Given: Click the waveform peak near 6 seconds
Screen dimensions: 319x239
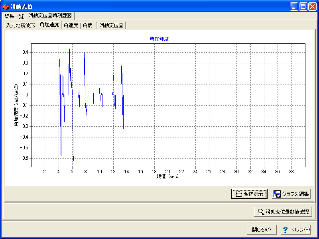Looking at the screenshot, I should click(69, 49).
